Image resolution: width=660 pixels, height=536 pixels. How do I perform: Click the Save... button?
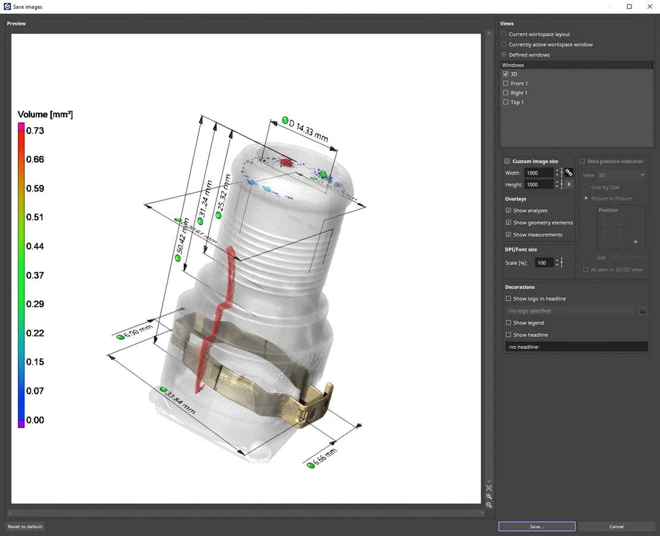537,526
